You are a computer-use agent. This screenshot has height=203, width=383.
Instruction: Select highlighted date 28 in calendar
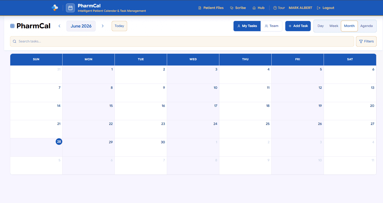tap(59, 142)
